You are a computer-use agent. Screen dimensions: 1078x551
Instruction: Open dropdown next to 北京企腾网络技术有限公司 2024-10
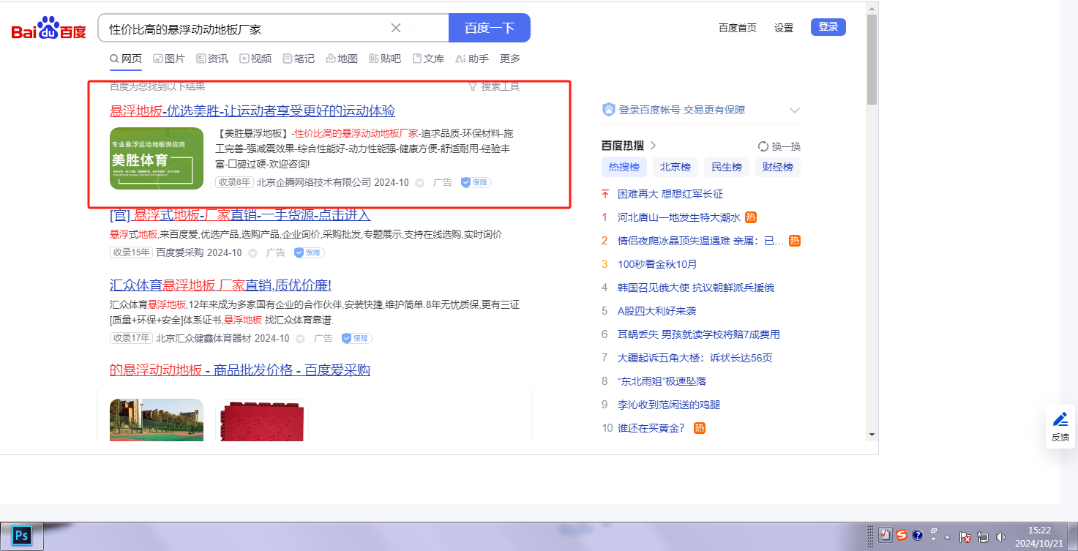tap(420, 183)
